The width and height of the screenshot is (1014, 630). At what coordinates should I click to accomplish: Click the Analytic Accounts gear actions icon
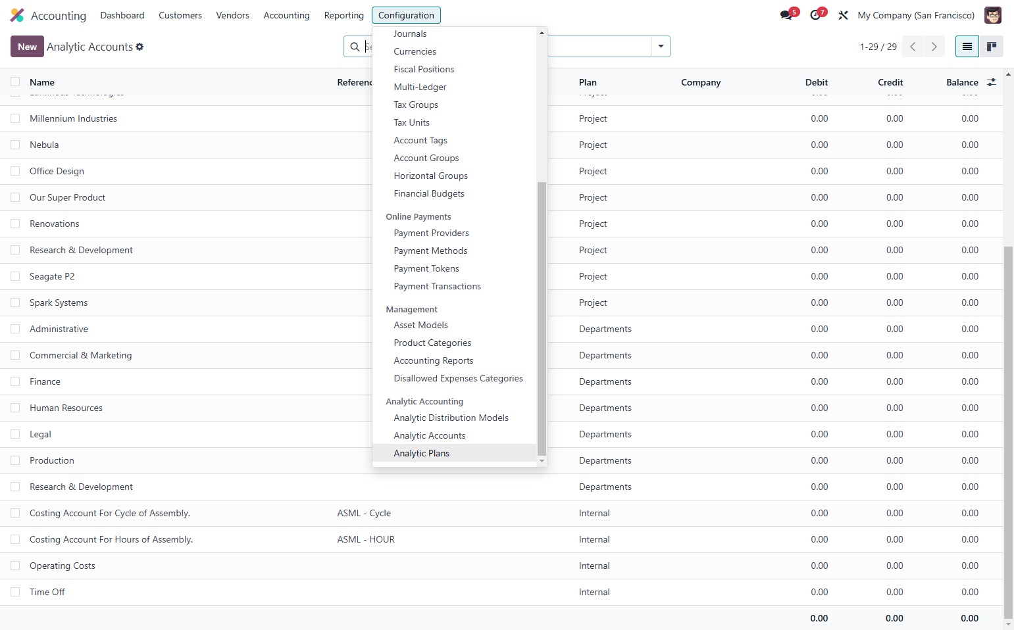point(139,47)
